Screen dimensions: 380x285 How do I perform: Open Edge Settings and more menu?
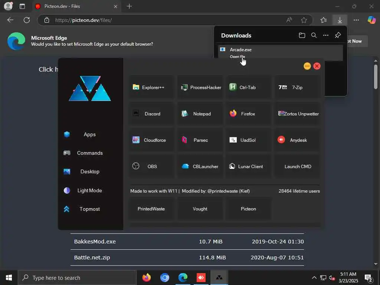[356, 20]
